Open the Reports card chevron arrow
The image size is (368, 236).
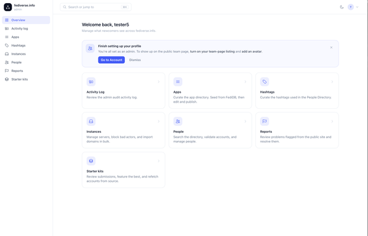click(x=332, y=122)
